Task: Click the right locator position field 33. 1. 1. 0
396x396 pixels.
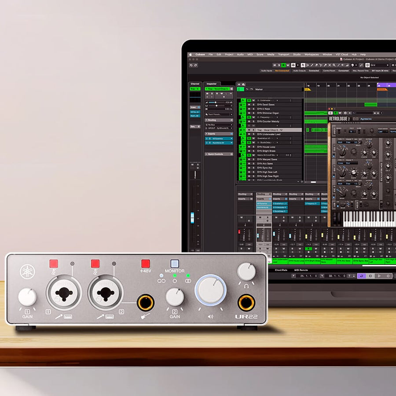Action: 335,276
